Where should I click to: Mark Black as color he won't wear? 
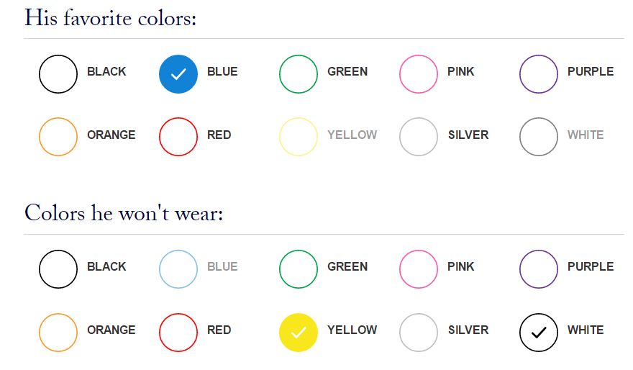[58, 269]
